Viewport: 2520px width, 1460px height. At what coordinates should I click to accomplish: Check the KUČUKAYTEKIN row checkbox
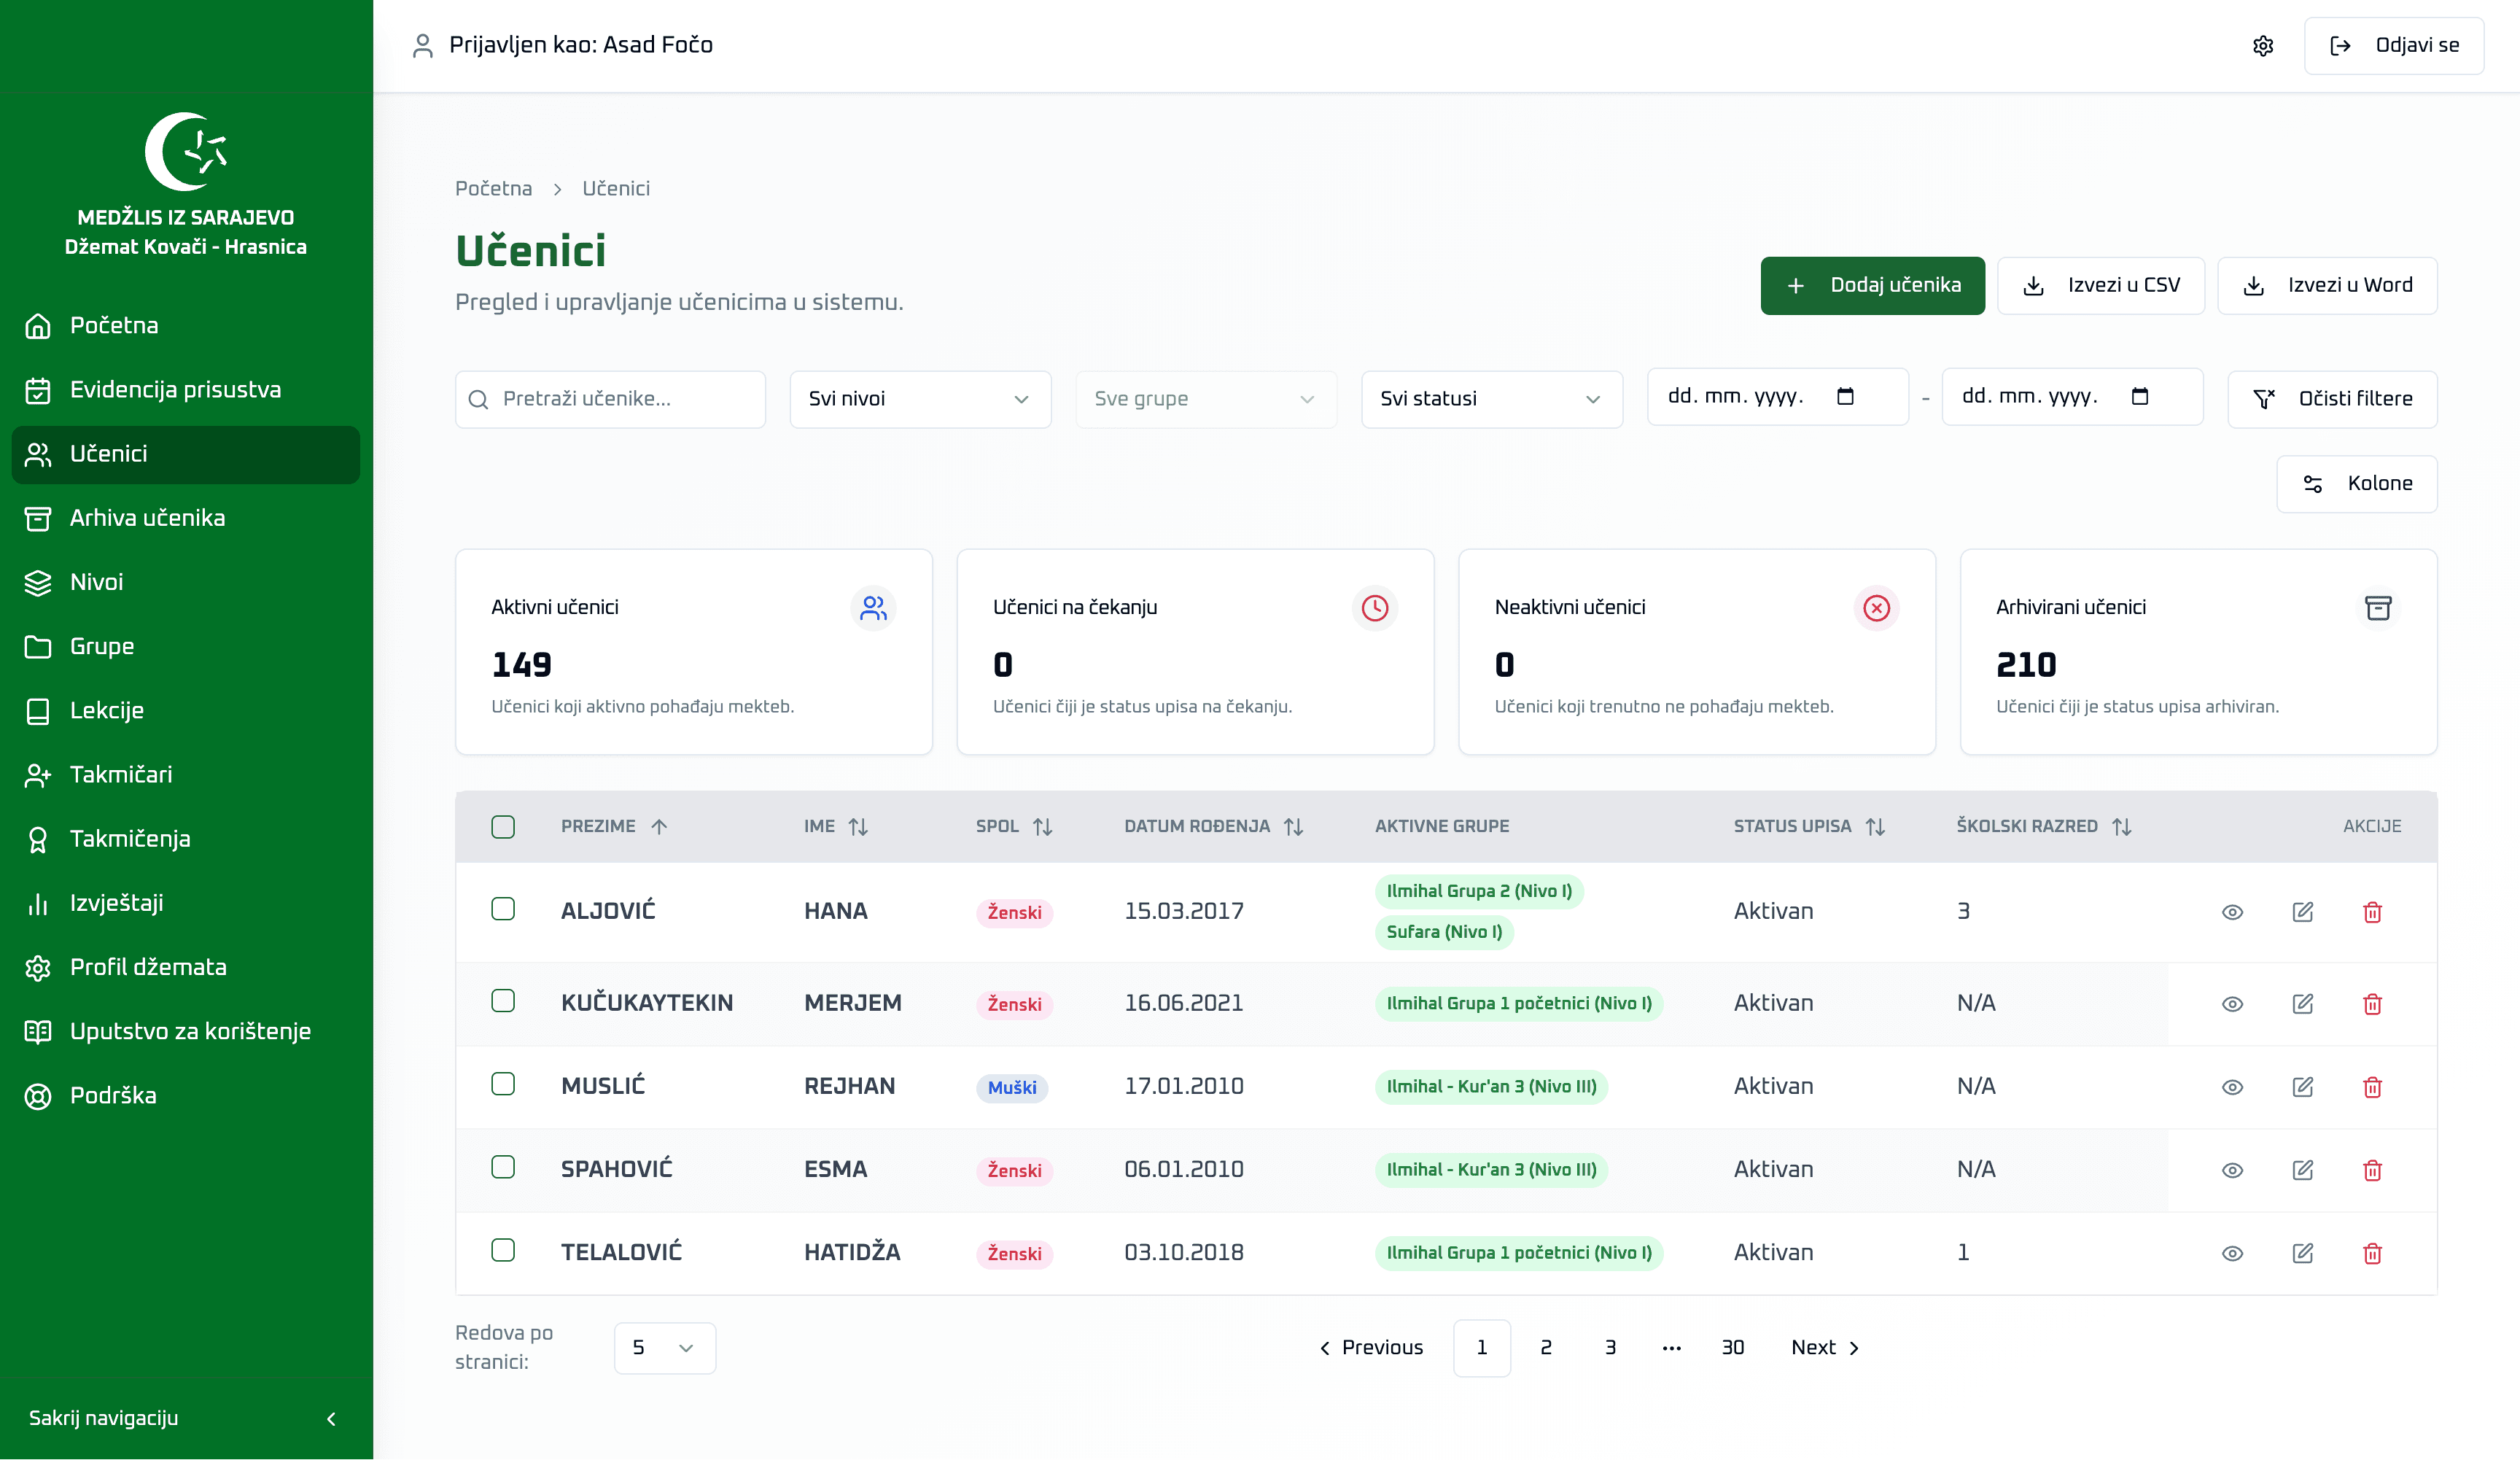pyautogui.click(x=503, y=1001)
